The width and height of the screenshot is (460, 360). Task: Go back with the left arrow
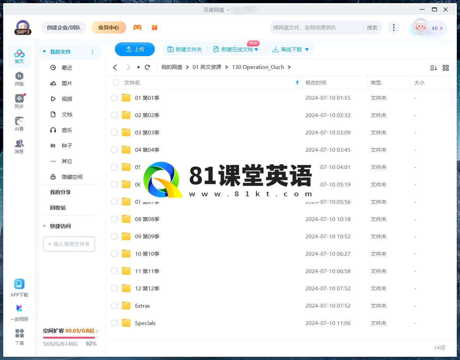coord(115,67)
